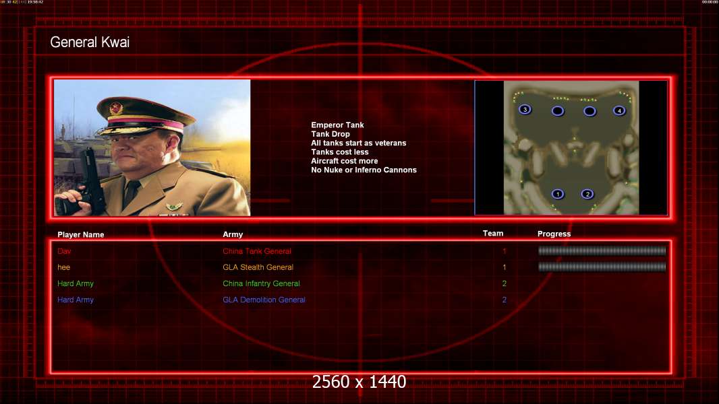719x404 pixels.
Task: Select player name Dav
Action: coord(64,251)
